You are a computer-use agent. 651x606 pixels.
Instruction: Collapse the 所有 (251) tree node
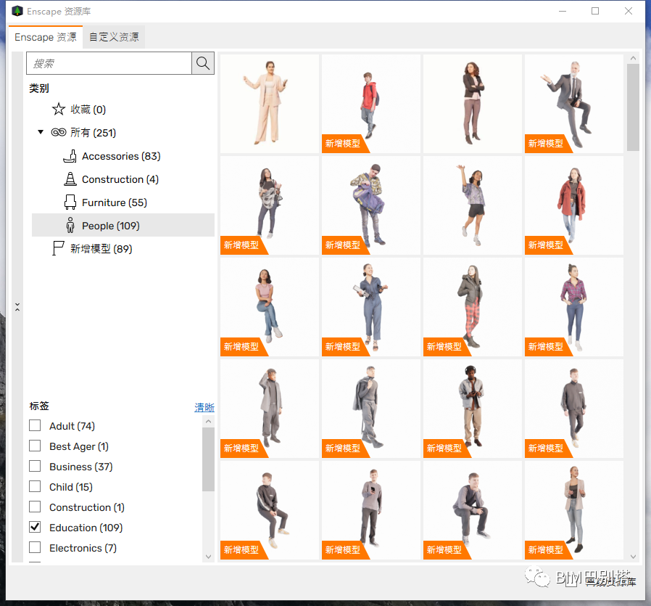point(41,132)
